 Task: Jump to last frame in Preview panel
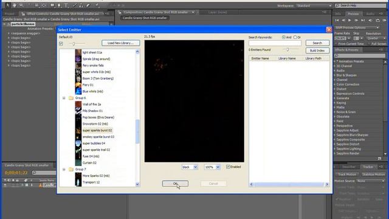[363, 20]
